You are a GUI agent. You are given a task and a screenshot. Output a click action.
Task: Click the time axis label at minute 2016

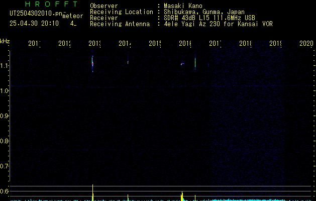point(185,43)
